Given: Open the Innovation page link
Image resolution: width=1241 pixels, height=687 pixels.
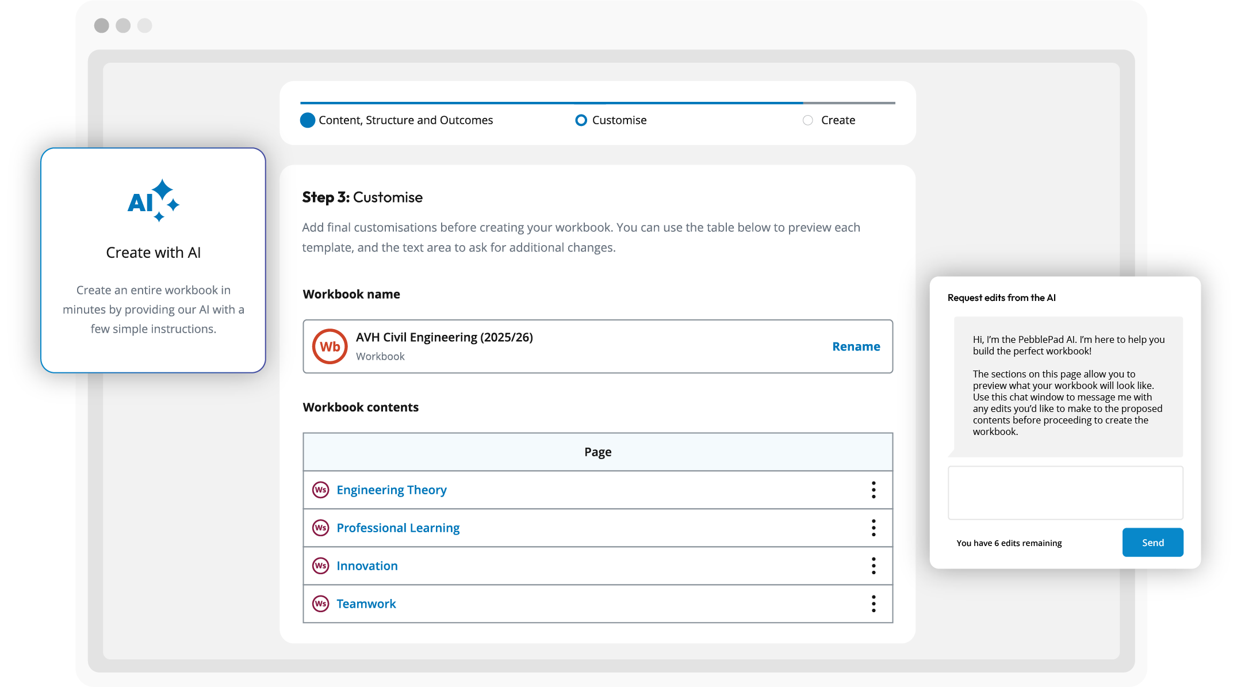Looking at the screenshot, I should pyautogui.click(x=367, y=566).
